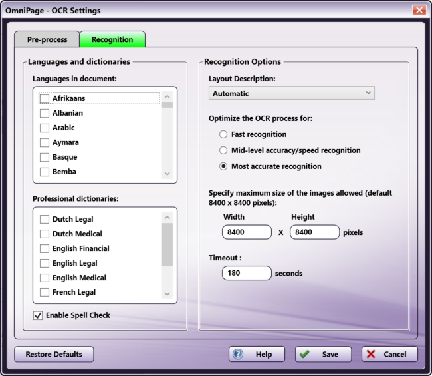Check the French Legal dictionary
The width and height of the screenshot is (432, 376).
tap(45, 292)
